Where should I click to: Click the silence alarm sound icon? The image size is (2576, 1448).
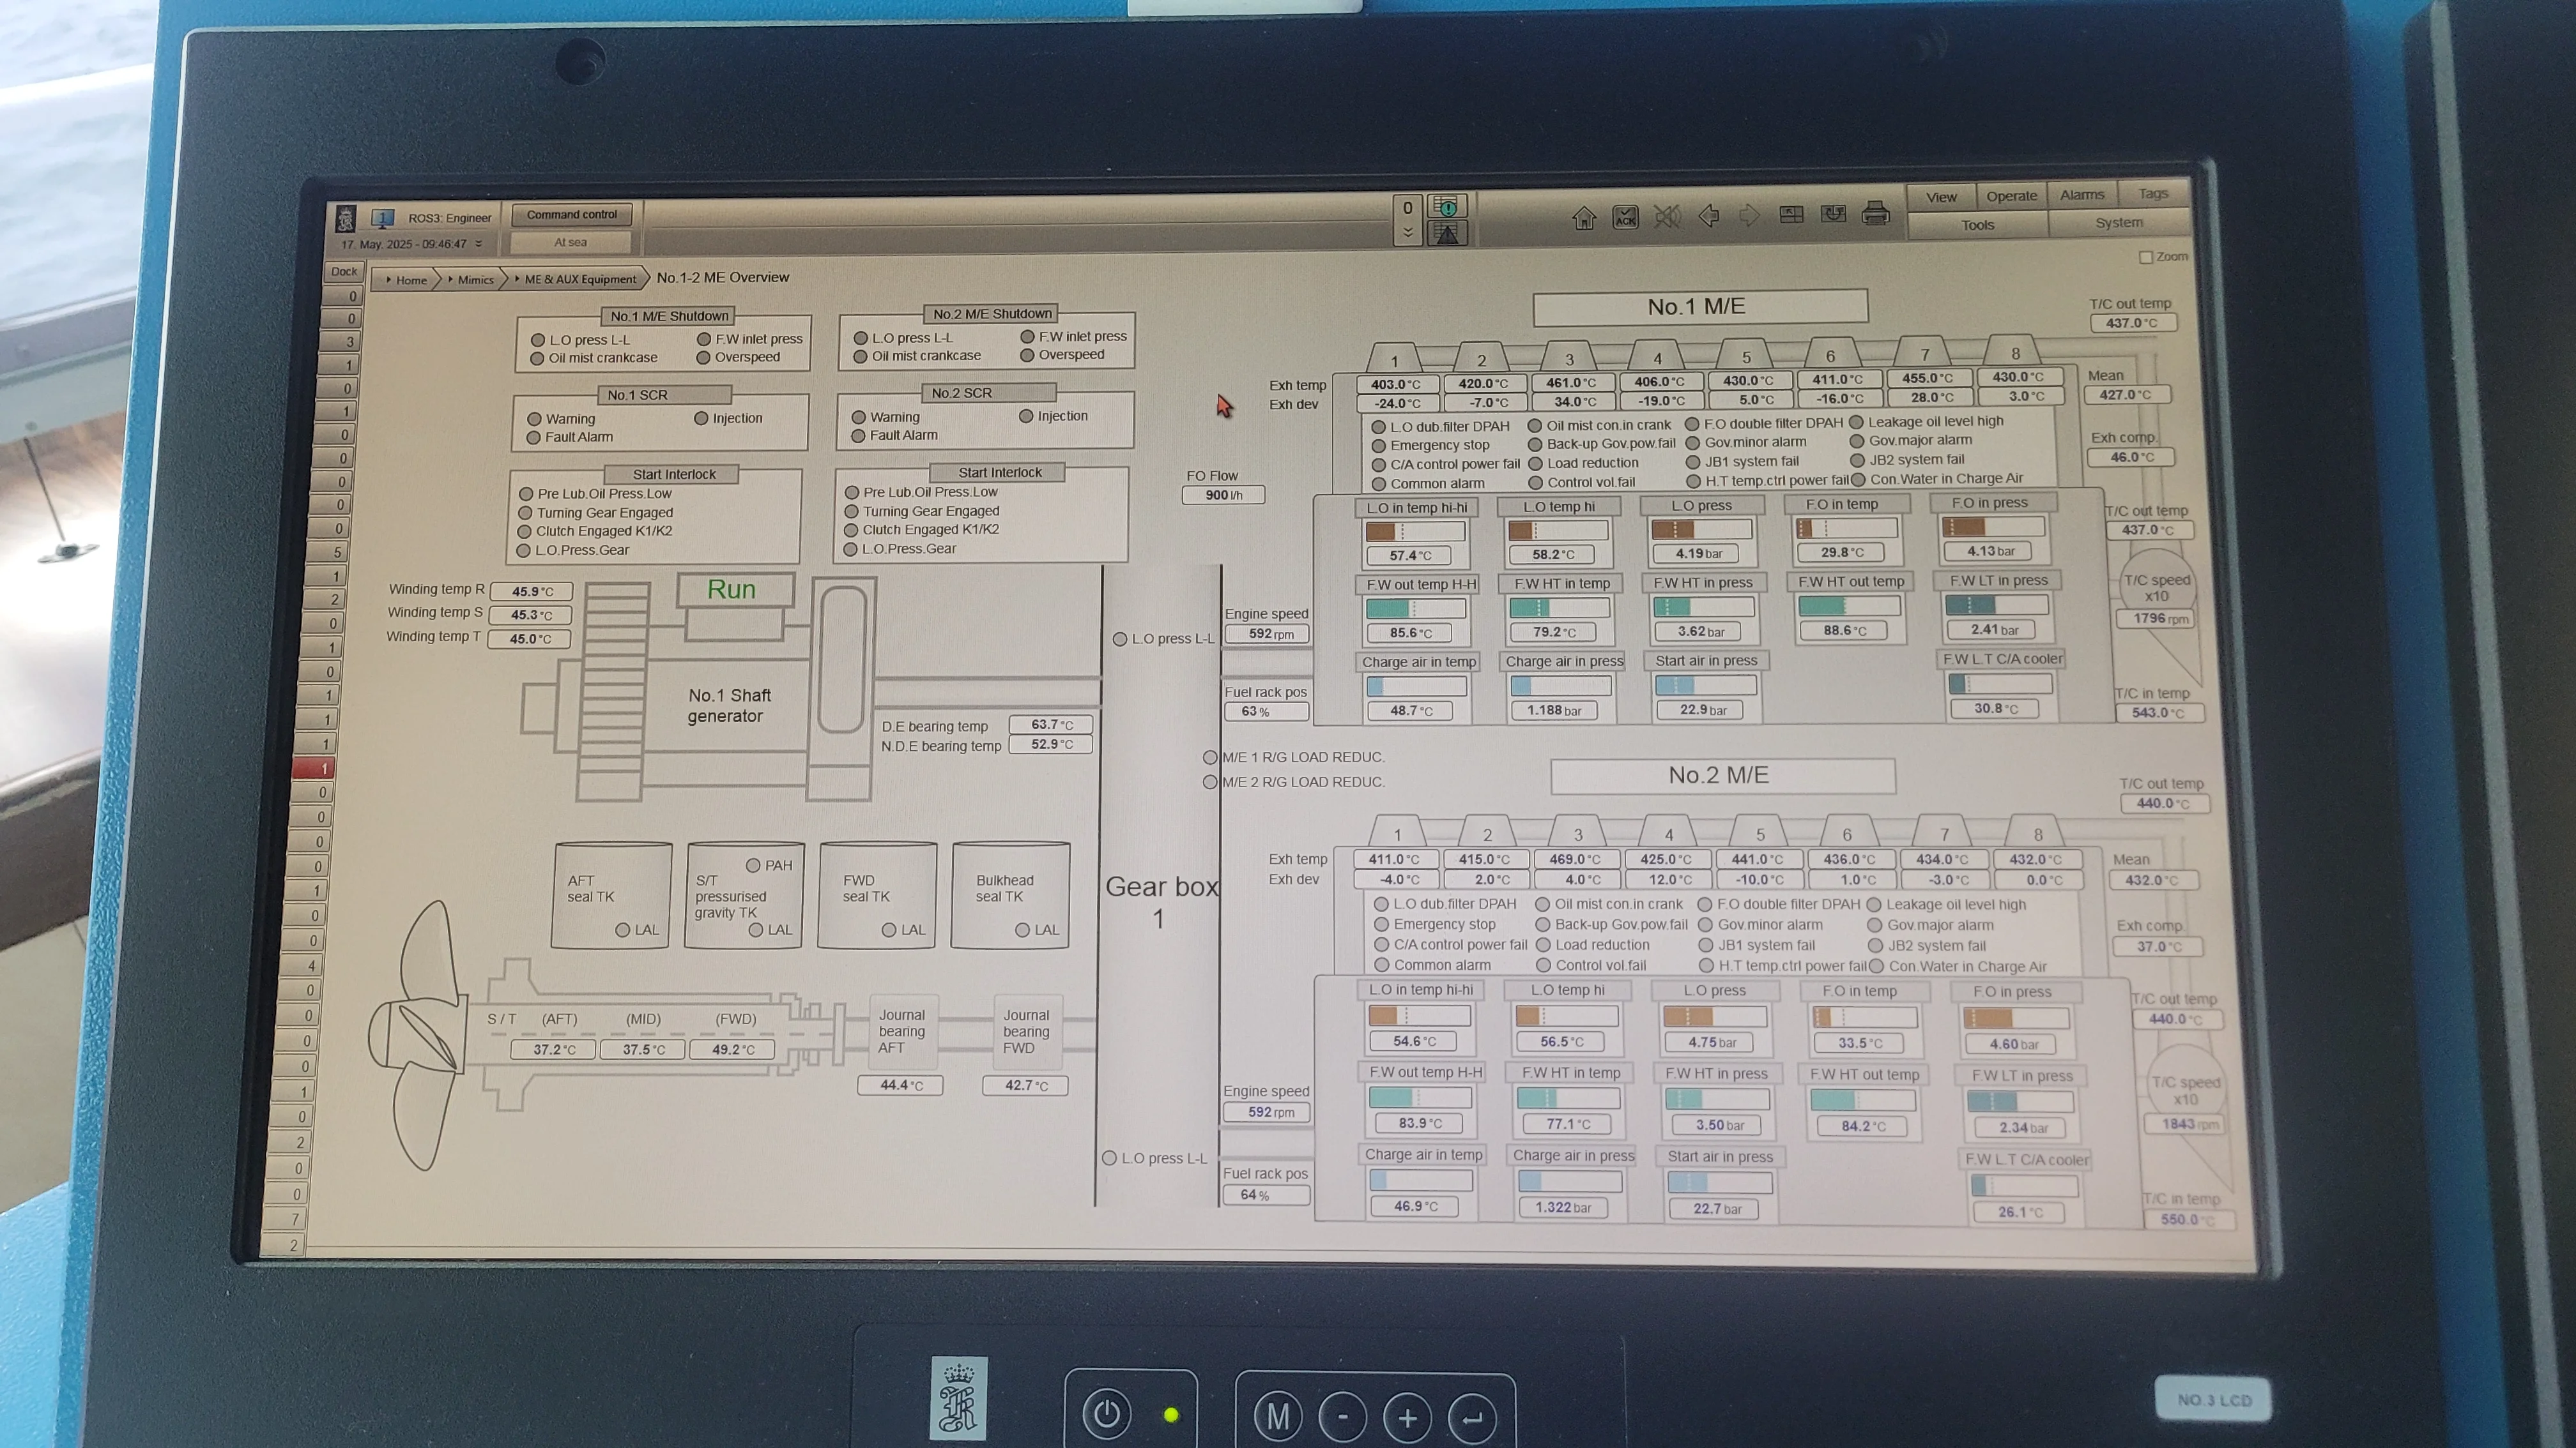[1667, 217]
